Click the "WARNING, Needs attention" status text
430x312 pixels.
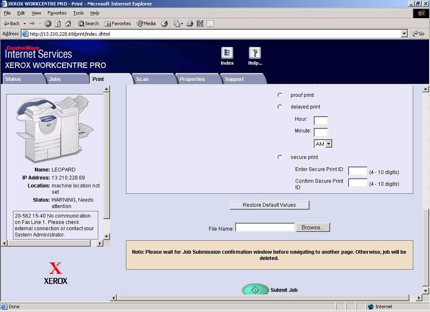72,203
